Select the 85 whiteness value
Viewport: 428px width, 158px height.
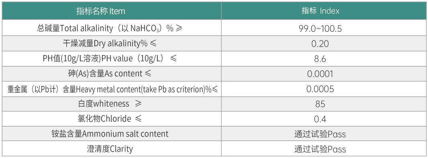pos(320,104)
